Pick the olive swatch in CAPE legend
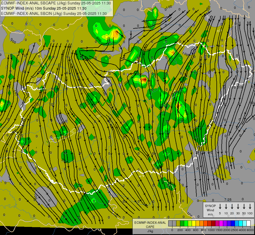The image size is (255, 235). pos(178,223)
